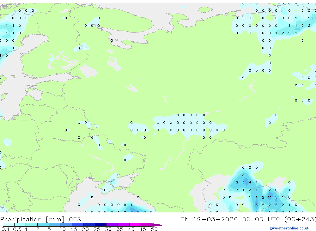The image size is (316, 231).
Task: Click the 35–40 mm purple legend swatch
Action: [124, 225]
